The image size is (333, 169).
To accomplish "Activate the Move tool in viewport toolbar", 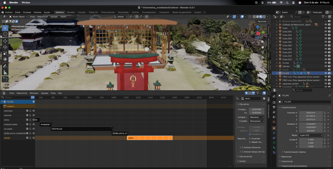I will (x=5, y=41).
